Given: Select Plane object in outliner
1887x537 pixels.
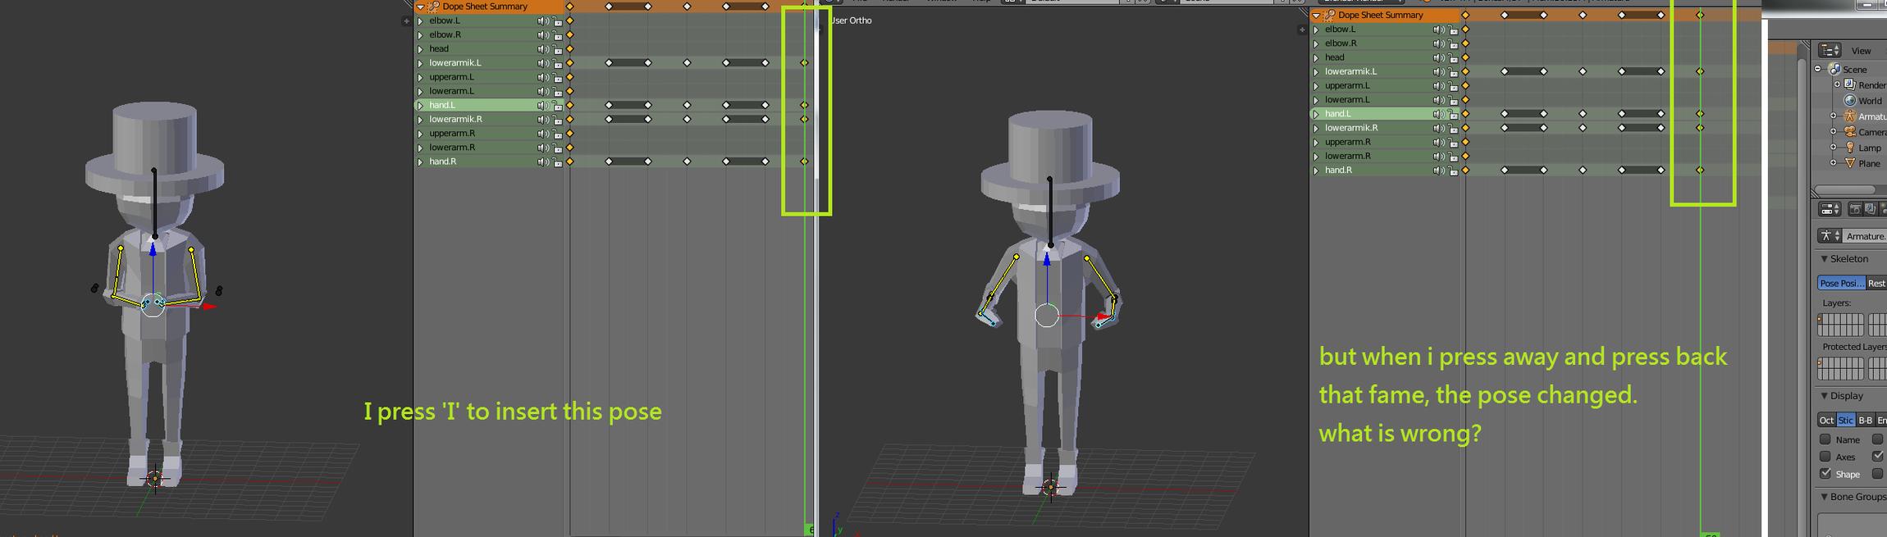Looking at the screenshot, I should pos(1870,164).
